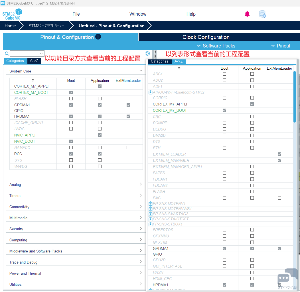300x292 pixels.
Task: Toggle ETH Boot checkbox
Action: coord(224,148)
